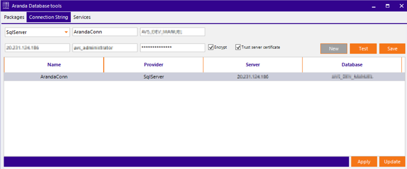Click the blurred database cell in the ArandaConn row
The height and width of the screenshot is (169, 407).
[352, 77]
